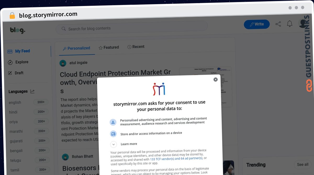314x175 pixels.
Task: Open the Cloud Endpoint Protection article thumbnail
Action: point(205,87)
